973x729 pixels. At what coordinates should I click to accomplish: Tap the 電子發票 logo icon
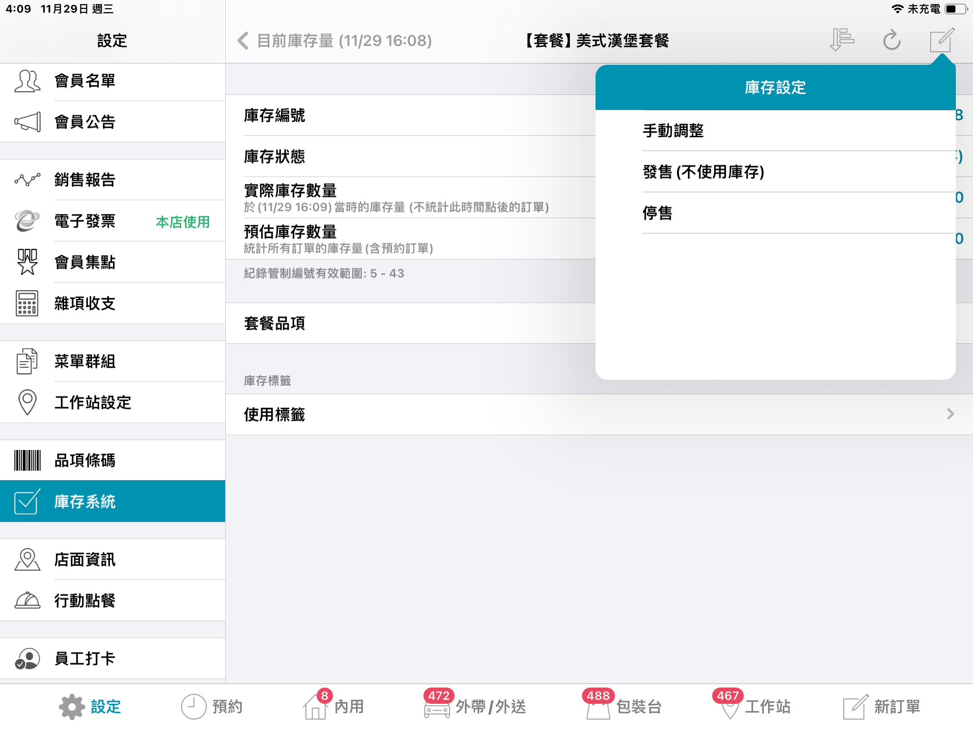coord(27,221)
